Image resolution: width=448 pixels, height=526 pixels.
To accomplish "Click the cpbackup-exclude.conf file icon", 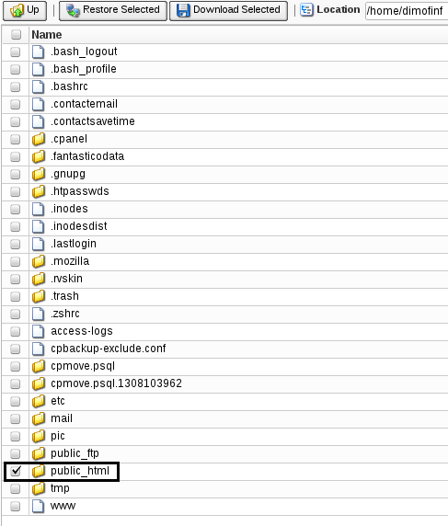I will [38, 349].
